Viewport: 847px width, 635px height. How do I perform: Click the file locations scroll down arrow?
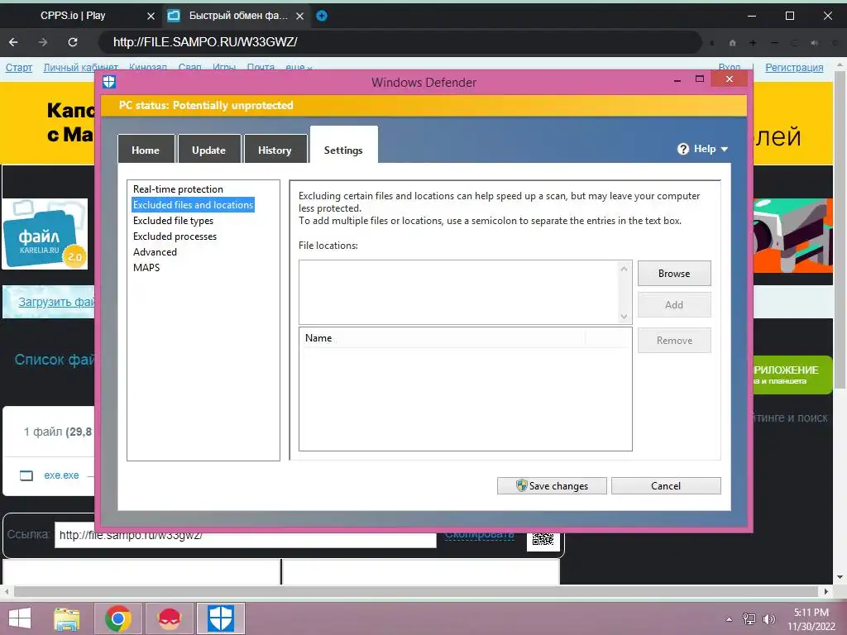click(x=624, y=317)
